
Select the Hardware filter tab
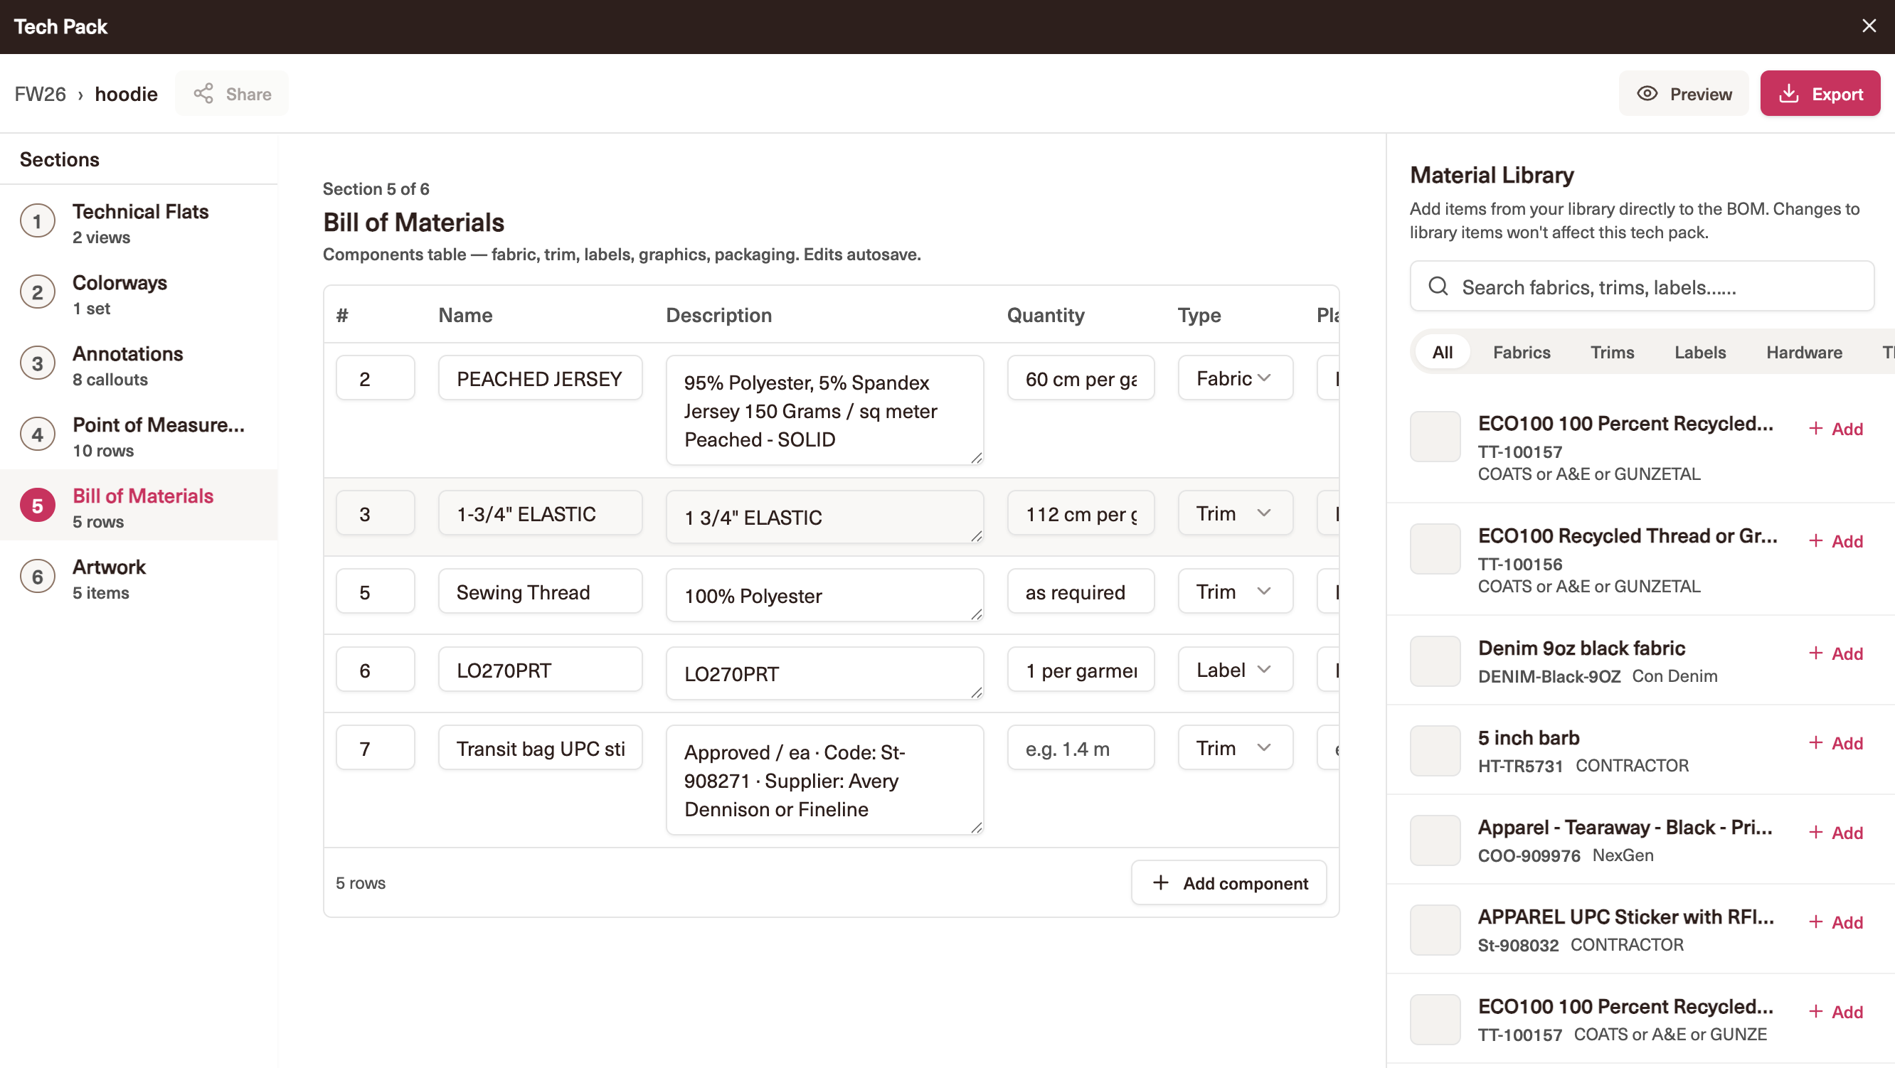click(x=1804, y=352)
